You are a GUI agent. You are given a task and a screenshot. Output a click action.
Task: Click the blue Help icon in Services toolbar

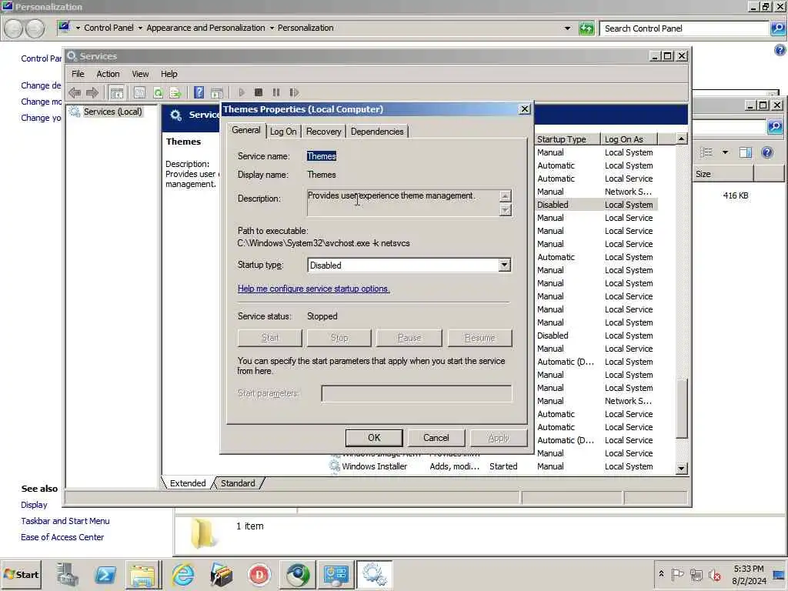[199, 92]
